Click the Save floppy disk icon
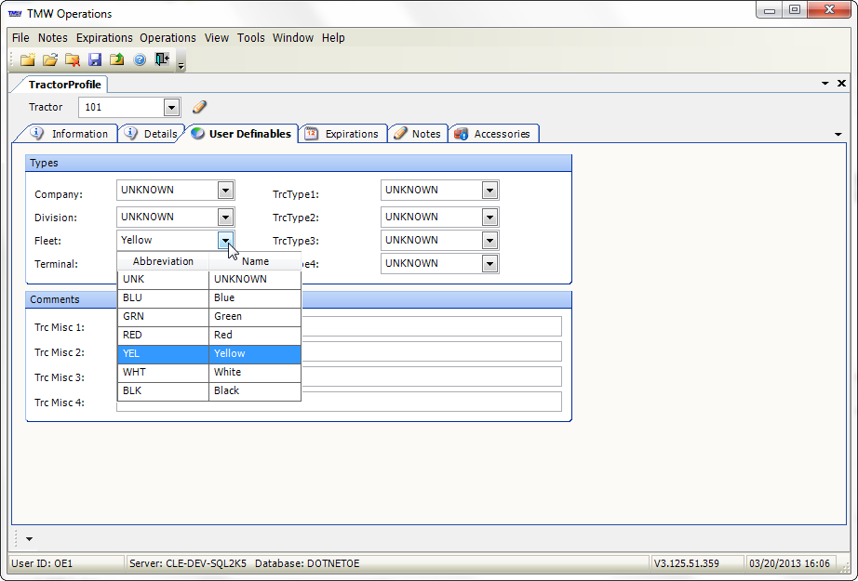 [95, 59]
